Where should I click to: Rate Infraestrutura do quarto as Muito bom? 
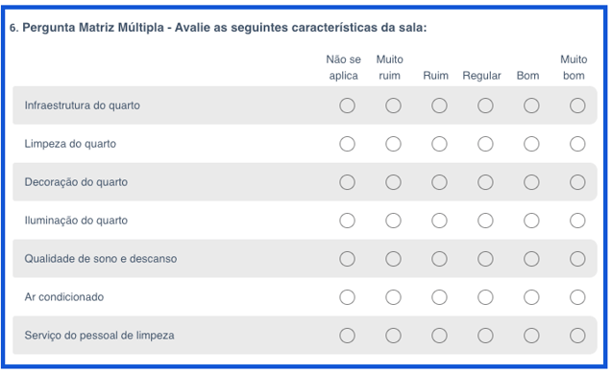(577, 105)
